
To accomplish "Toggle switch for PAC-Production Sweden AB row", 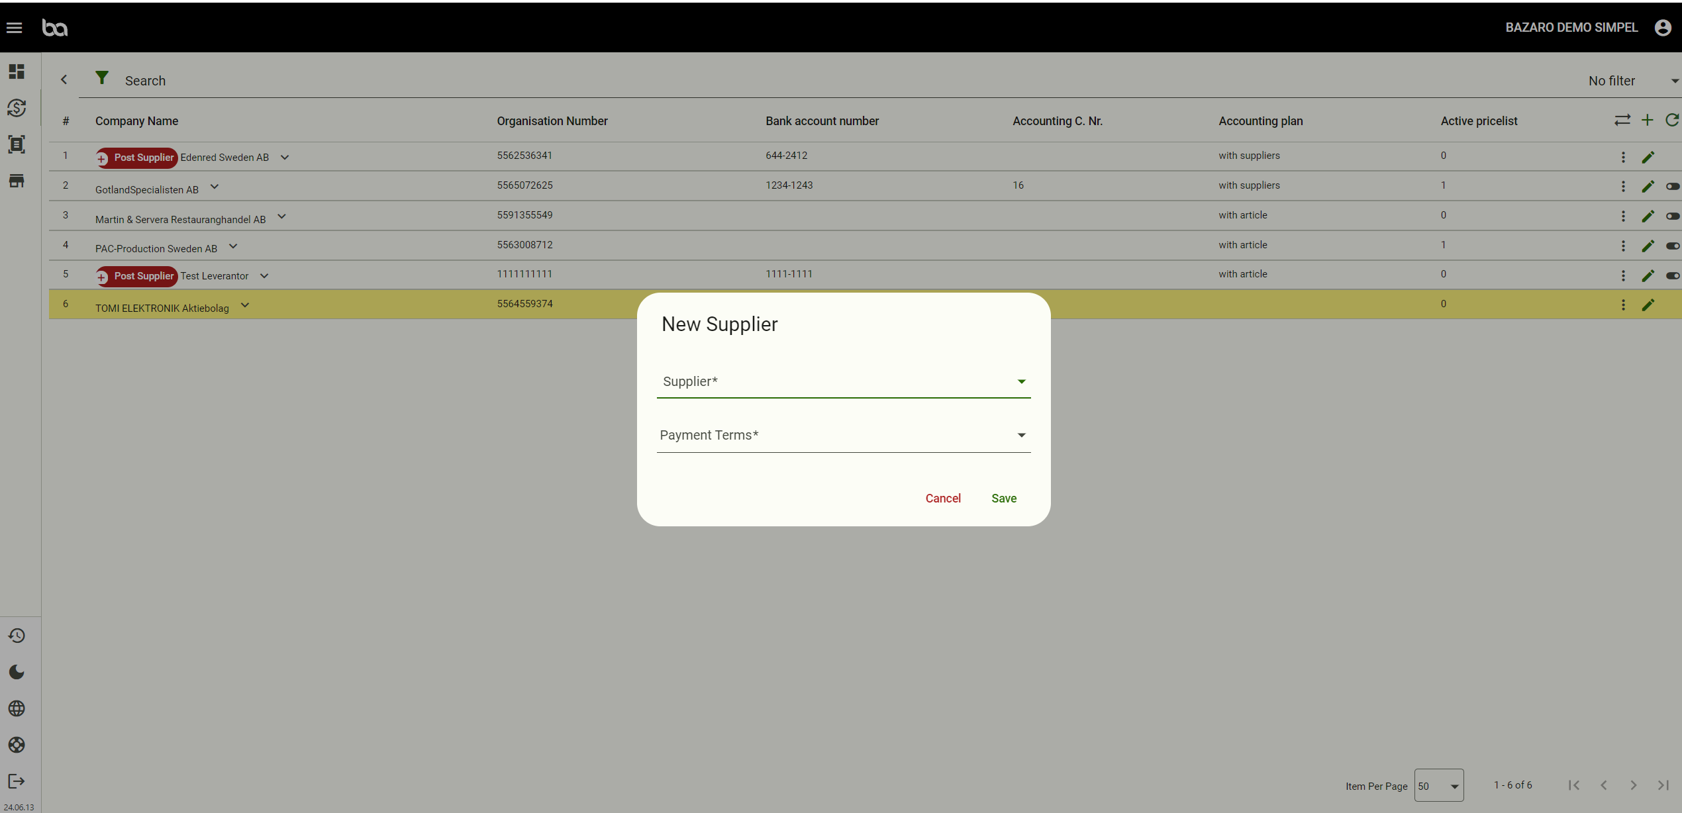I will pos(1673,246).
